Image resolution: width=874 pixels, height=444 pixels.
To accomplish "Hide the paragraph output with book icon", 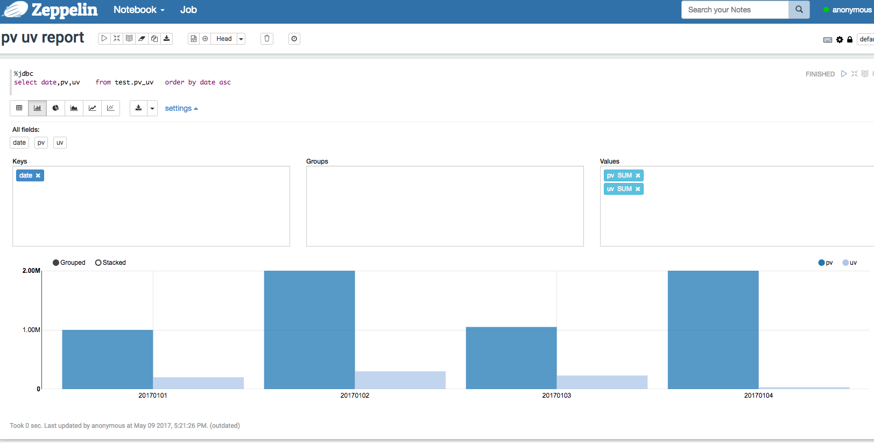I will tap(865, 74).
